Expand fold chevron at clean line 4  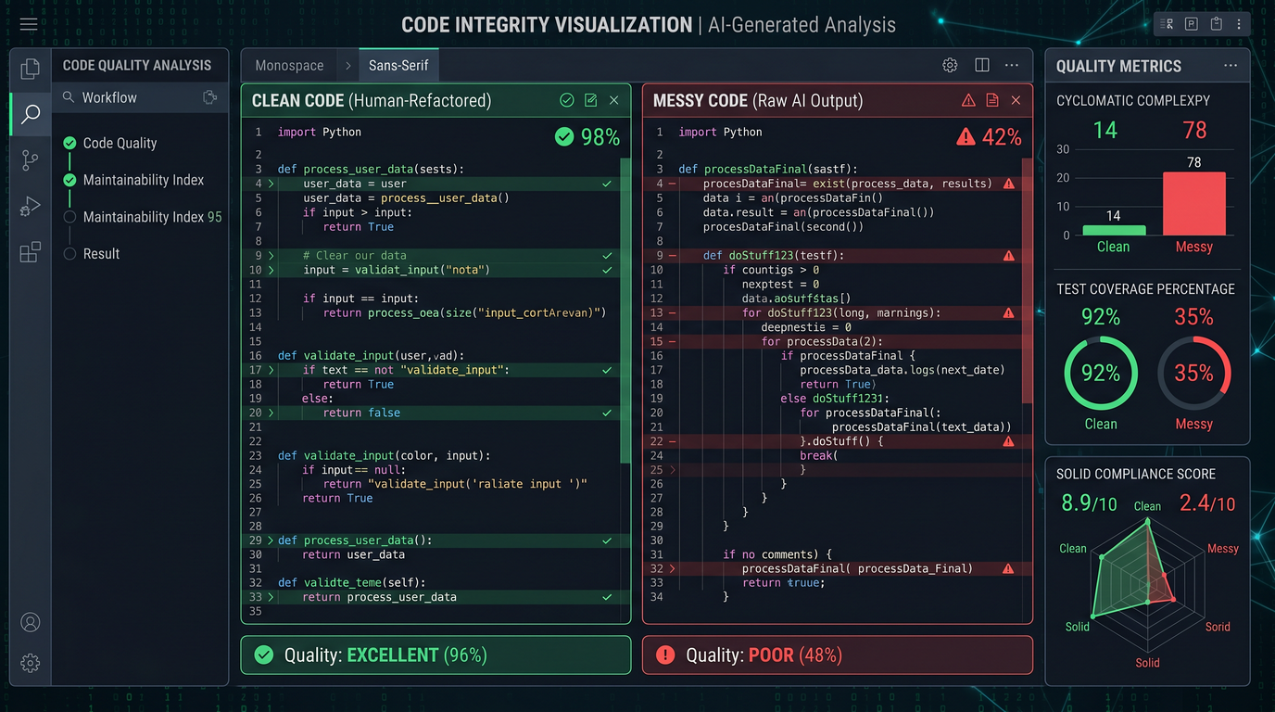271,184
